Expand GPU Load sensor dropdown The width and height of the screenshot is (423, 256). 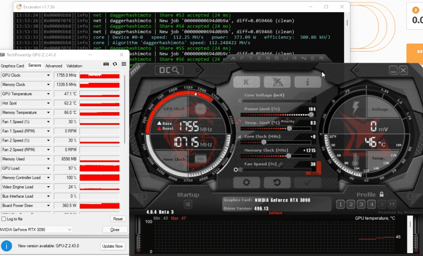click(x=48, y=168)
